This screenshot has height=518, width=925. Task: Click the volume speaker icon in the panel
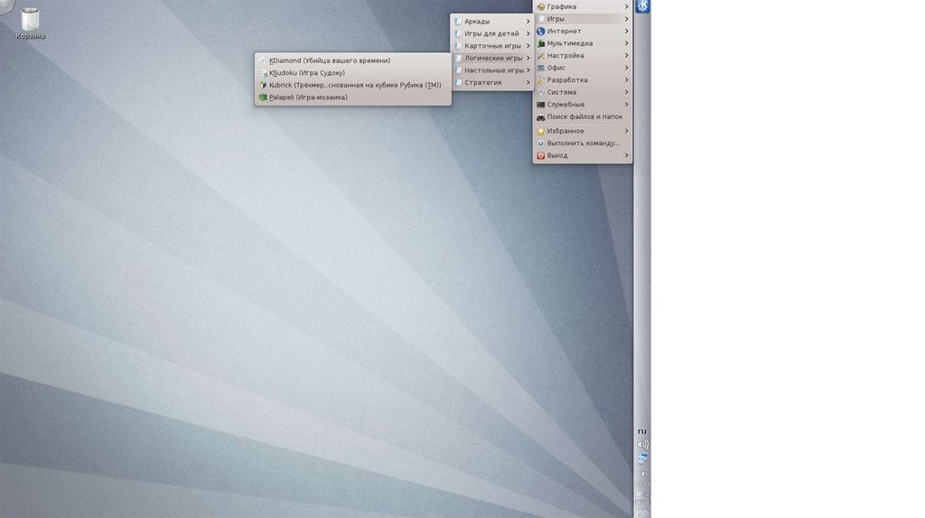click(x=642, y=444)
